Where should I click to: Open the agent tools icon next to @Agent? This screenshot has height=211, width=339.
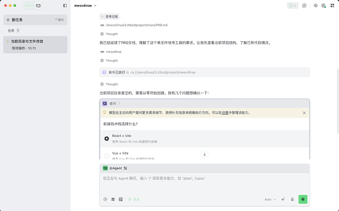pyautogui.click(x=125, y=168)
